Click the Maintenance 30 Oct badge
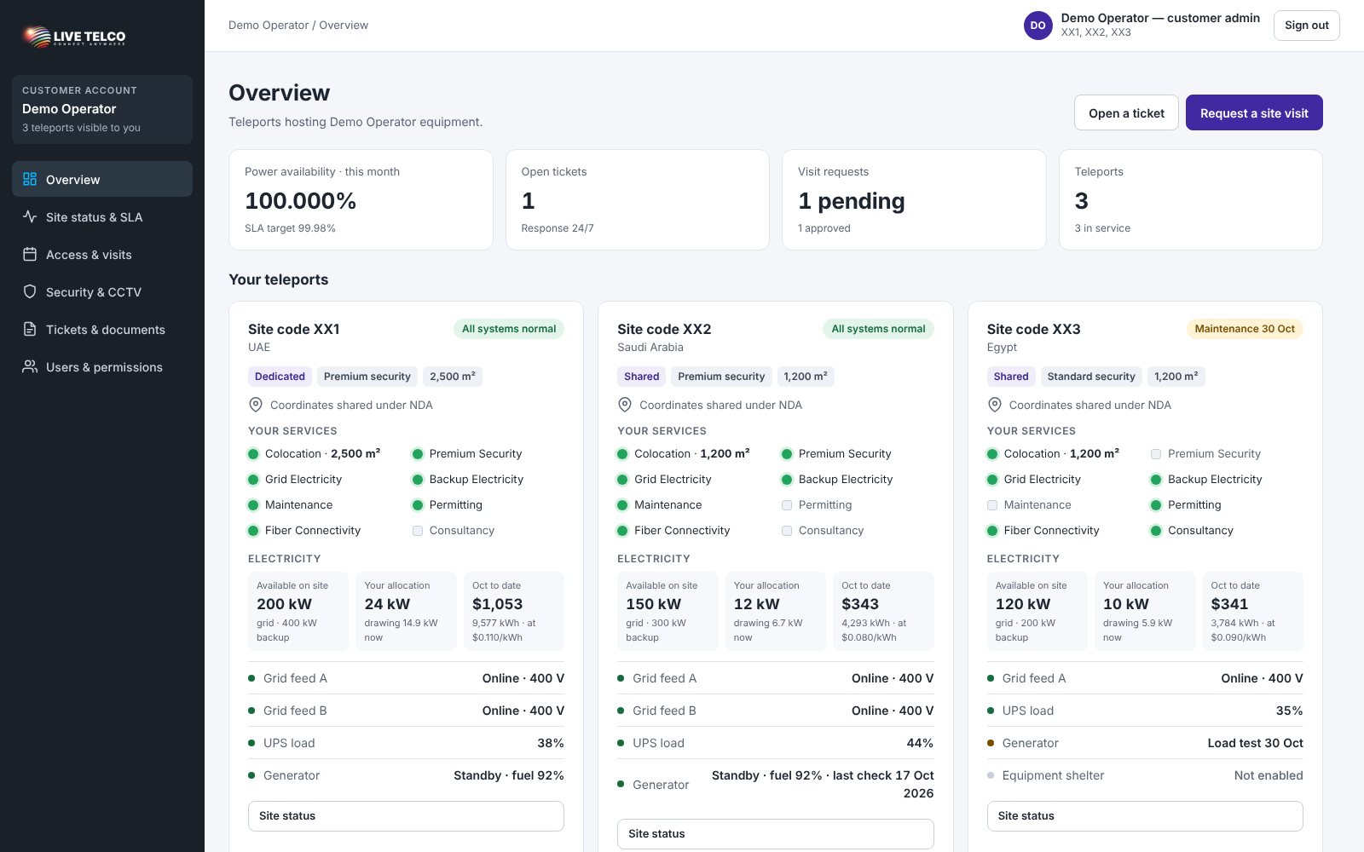 tap(1245, 329)
